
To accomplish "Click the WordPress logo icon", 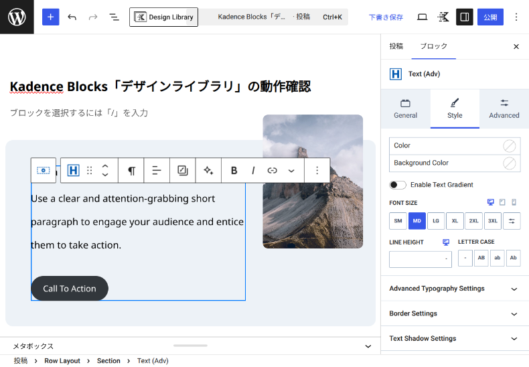I will pyautogui.click(x=17, y=17).
